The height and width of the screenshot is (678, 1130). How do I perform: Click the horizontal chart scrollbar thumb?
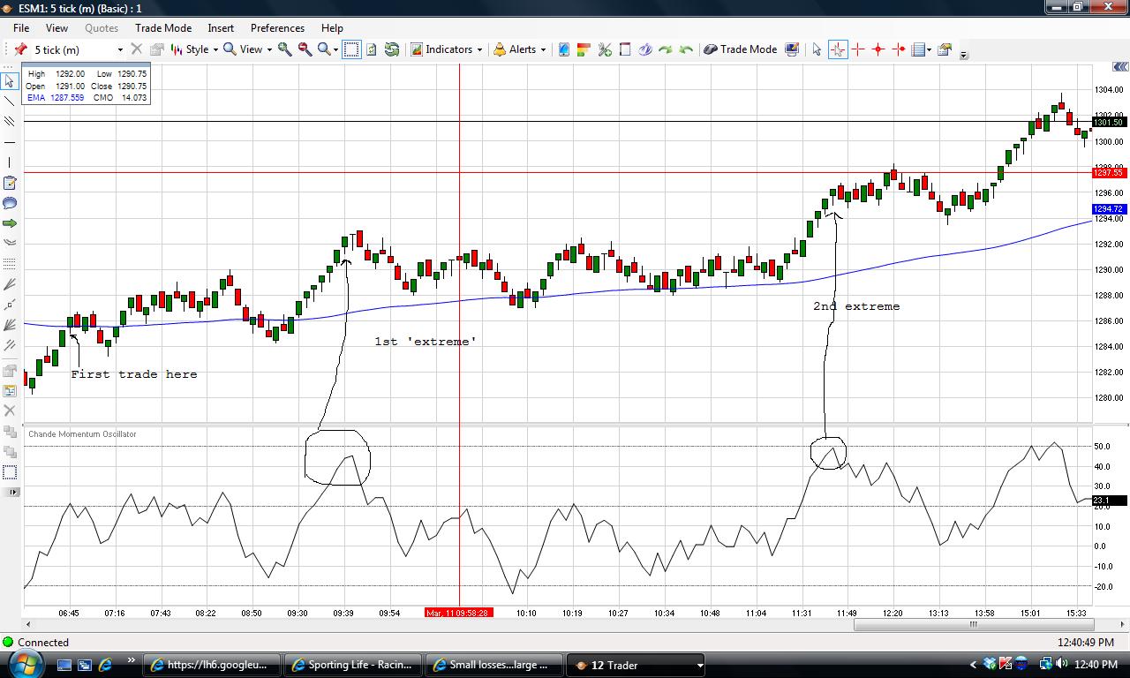(973, 625)
